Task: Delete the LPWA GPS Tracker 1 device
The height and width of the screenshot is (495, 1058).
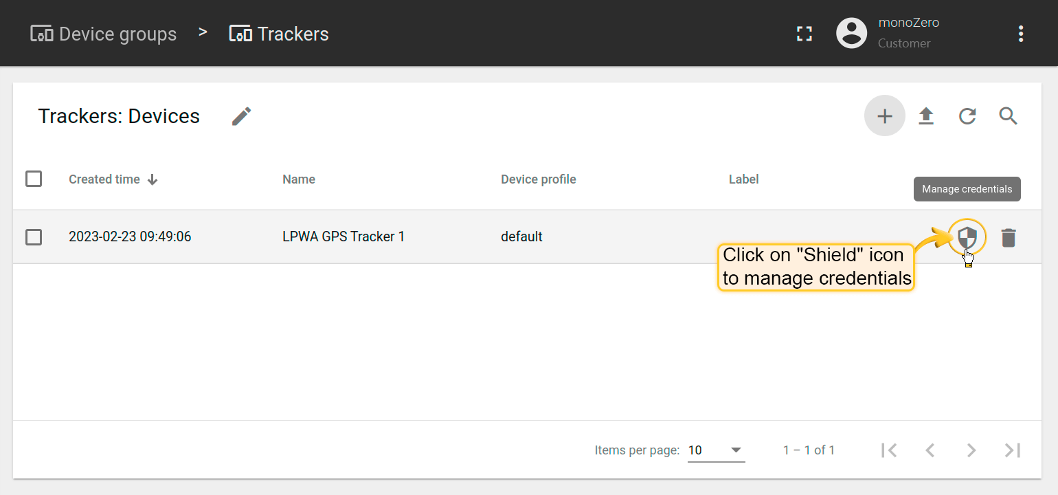Action: (1008, 238)
